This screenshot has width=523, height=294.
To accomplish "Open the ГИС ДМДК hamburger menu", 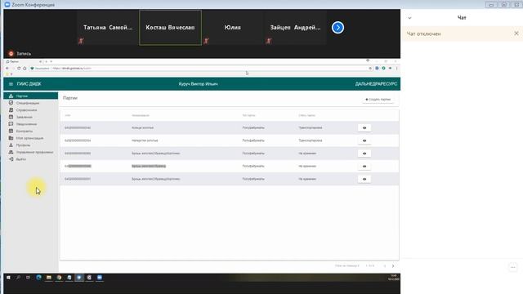I will pos(11,84).
